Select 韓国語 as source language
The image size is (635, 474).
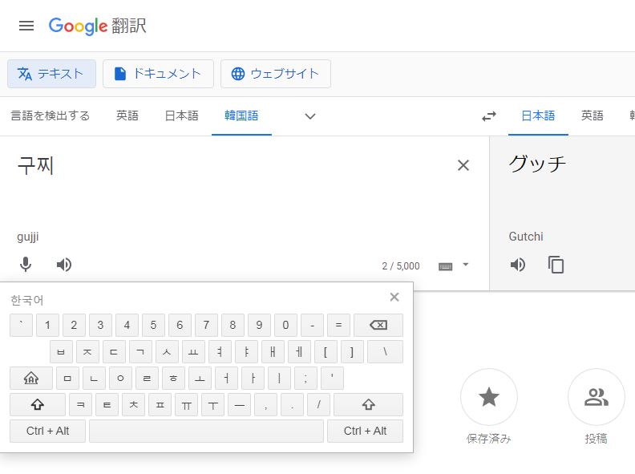click(241, 115)
